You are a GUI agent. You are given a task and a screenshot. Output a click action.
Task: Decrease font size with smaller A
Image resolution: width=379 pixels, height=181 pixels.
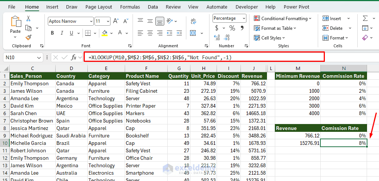click(126, 21)
